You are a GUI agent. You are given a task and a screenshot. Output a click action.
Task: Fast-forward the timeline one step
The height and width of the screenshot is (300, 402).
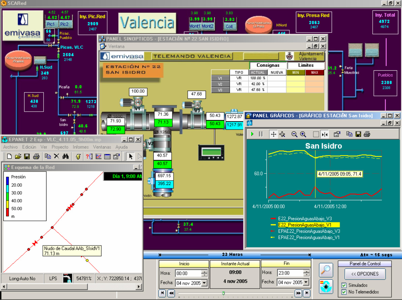click(298, 293)
